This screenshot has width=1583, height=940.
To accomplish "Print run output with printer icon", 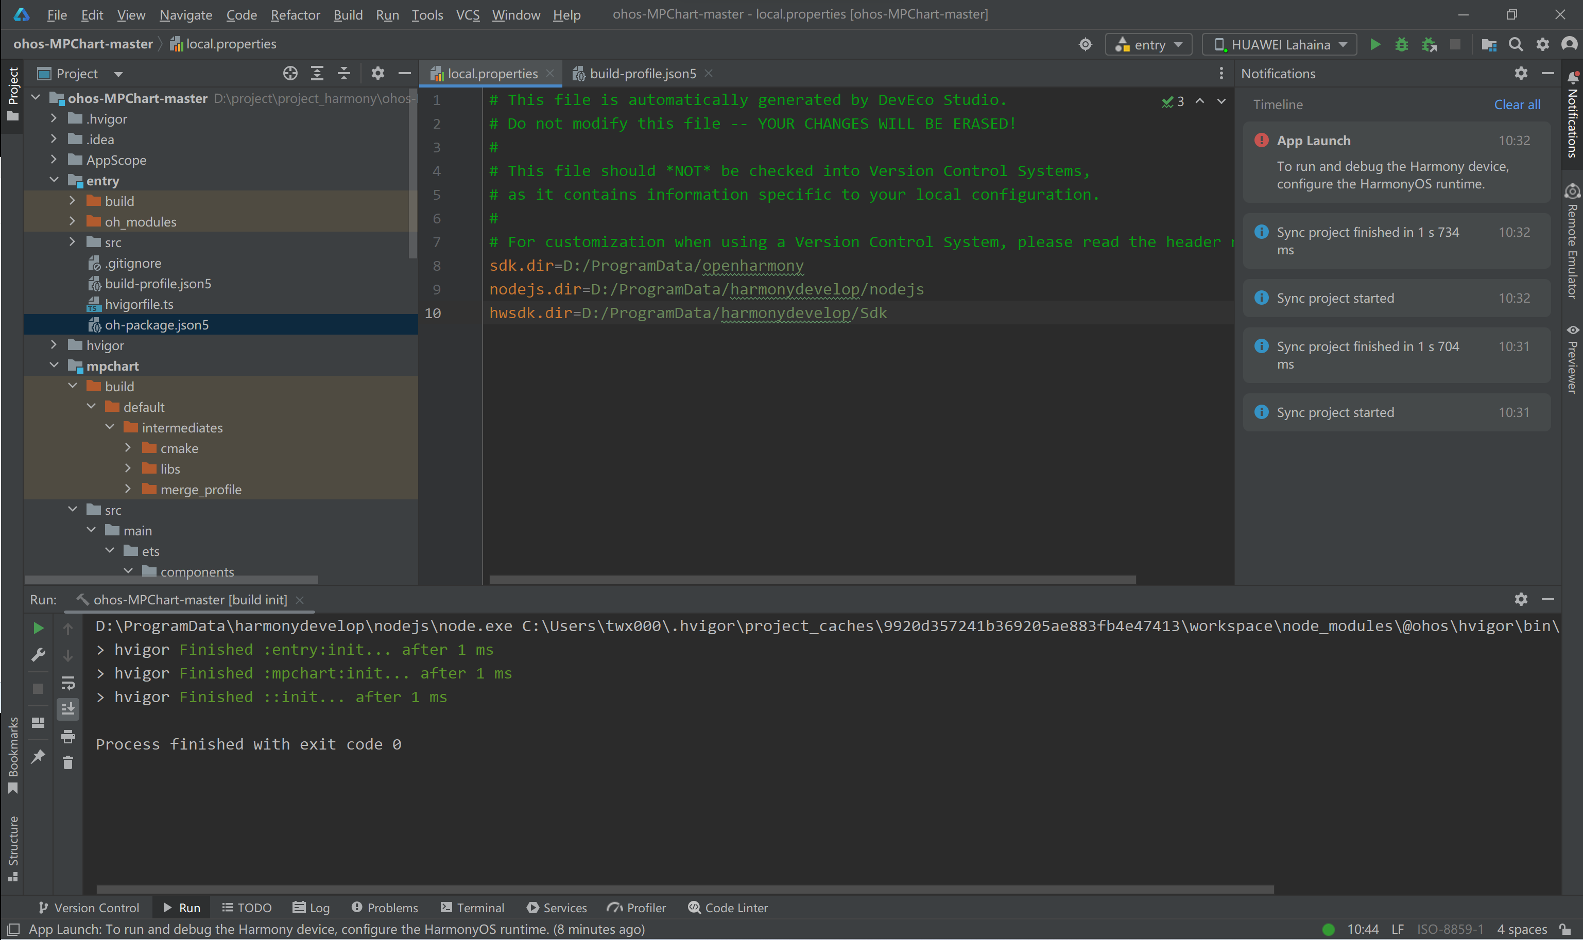I will click(68, 737).
